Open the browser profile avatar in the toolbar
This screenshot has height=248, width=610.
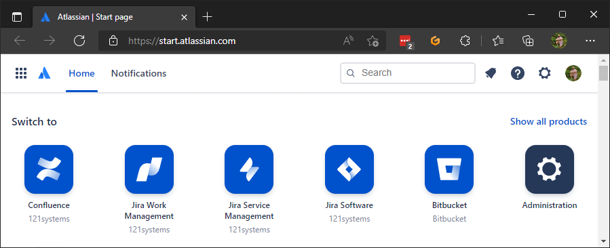(x=559, y=41)
